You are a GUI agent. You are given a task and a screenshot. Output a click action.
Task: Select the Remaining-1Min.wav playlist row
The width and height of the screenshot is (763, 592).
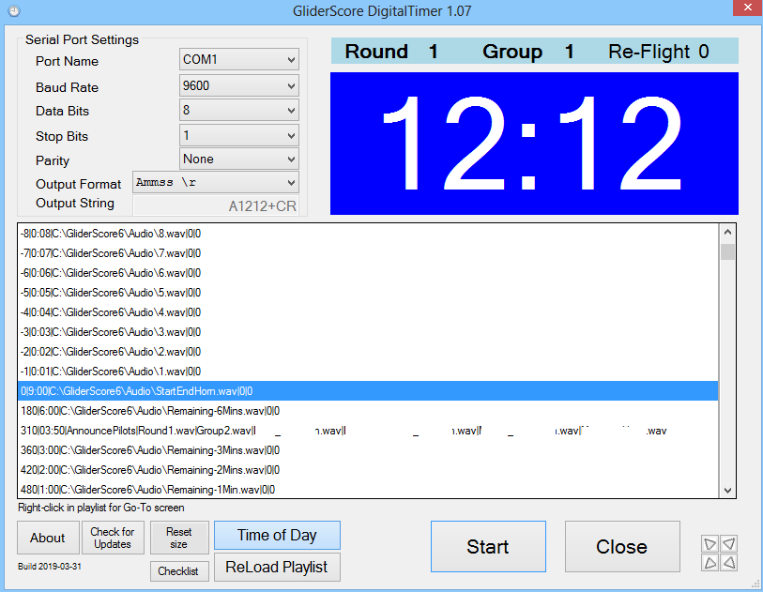point(368,490)
